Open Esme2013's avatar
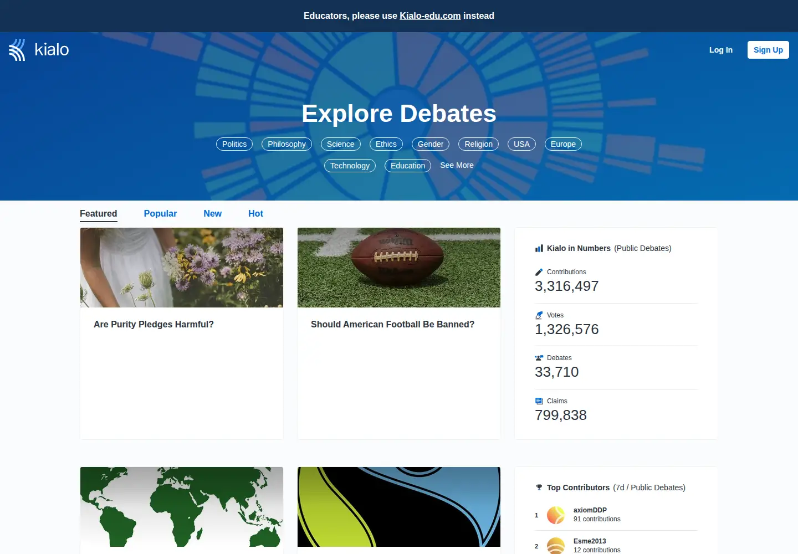The width and height of the screenshot is (798, 554). (x=556, y=546)
